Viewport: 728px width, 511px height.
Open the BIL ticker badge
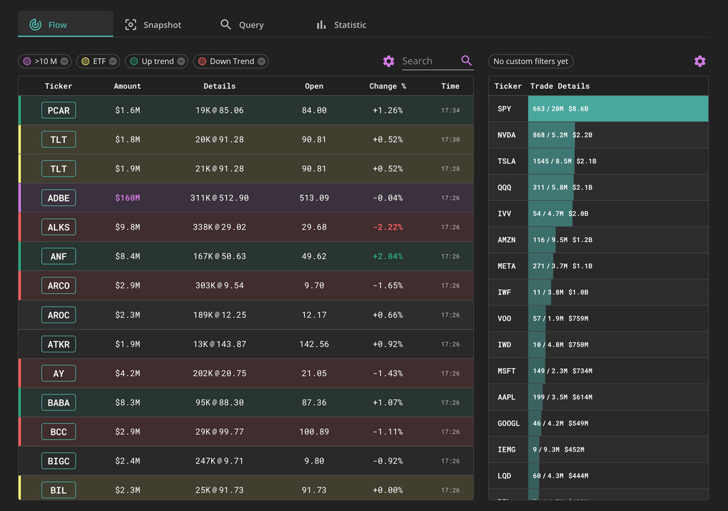[59, 491]
